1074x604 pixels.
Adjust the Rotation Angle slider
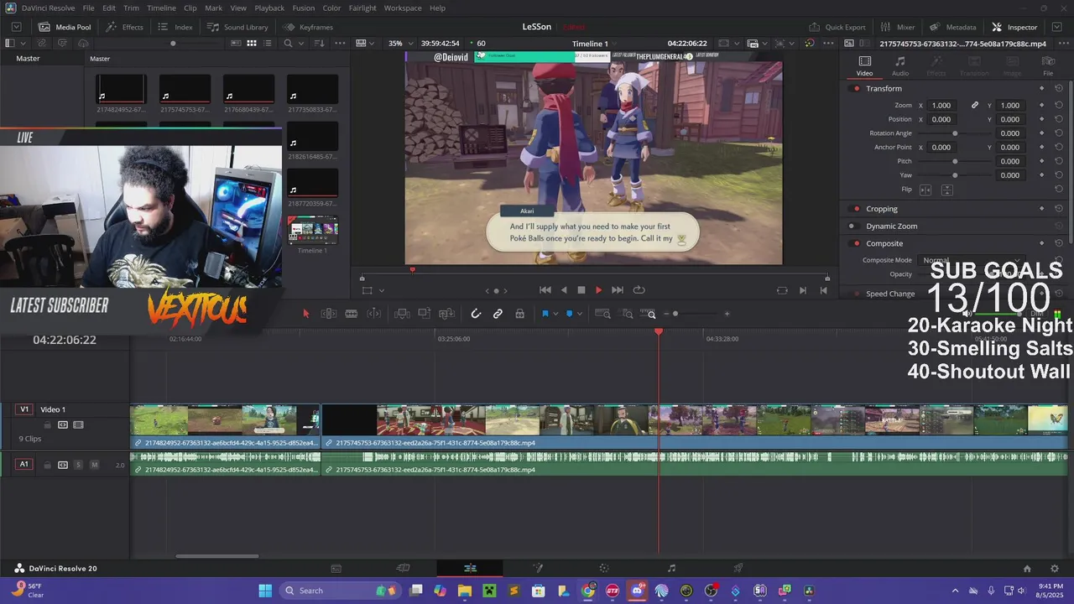pos(955,133)
